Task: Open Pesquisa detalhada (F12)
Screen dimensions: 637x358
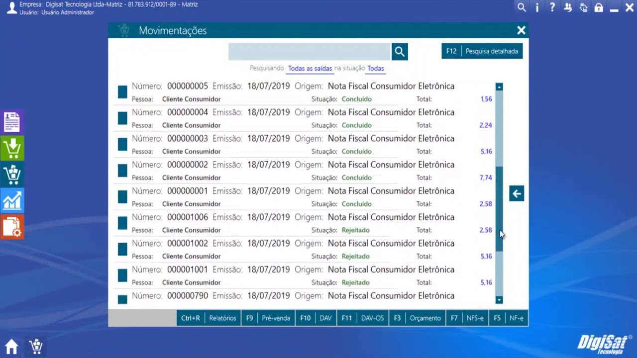Action: (482, 51)
